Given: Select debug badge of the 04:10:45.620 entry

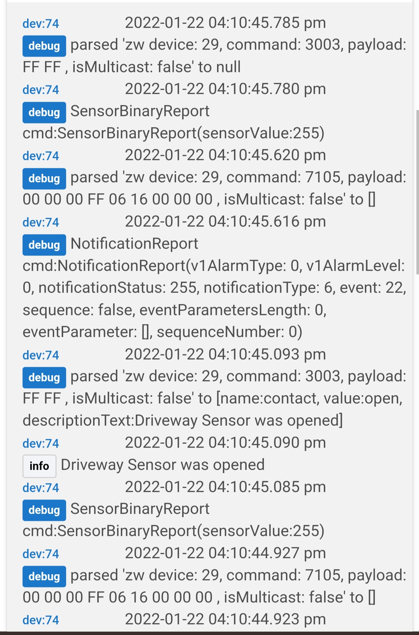Looking at the screenshot, I should coord(44,179).
